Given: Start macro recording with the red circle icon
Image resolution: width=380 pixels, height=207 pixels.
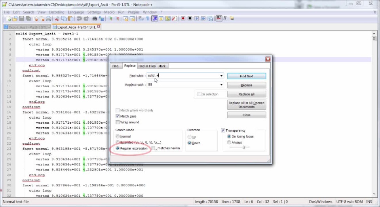Looking at the screenshot, I should point(183,19).
